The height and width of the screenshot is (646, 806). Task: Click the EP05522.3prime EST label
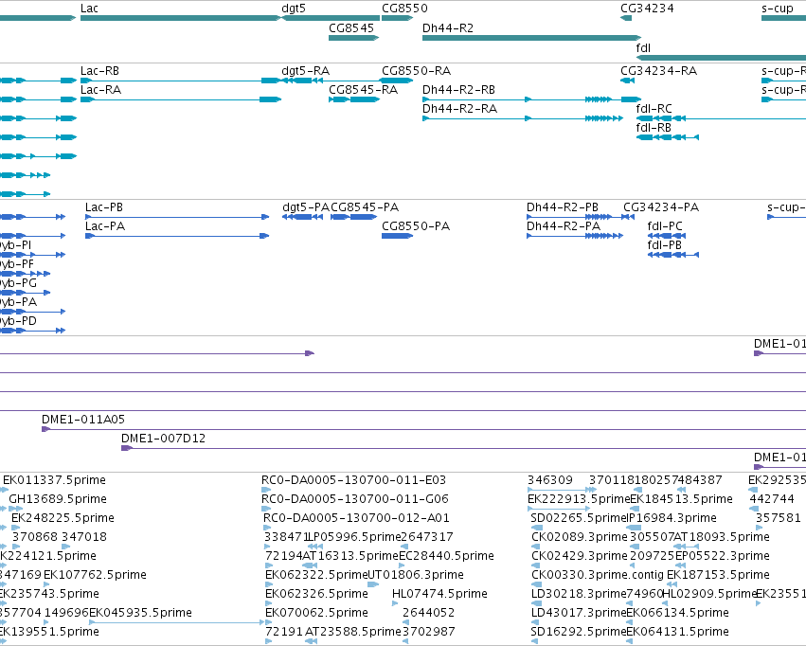click(723, 556)
